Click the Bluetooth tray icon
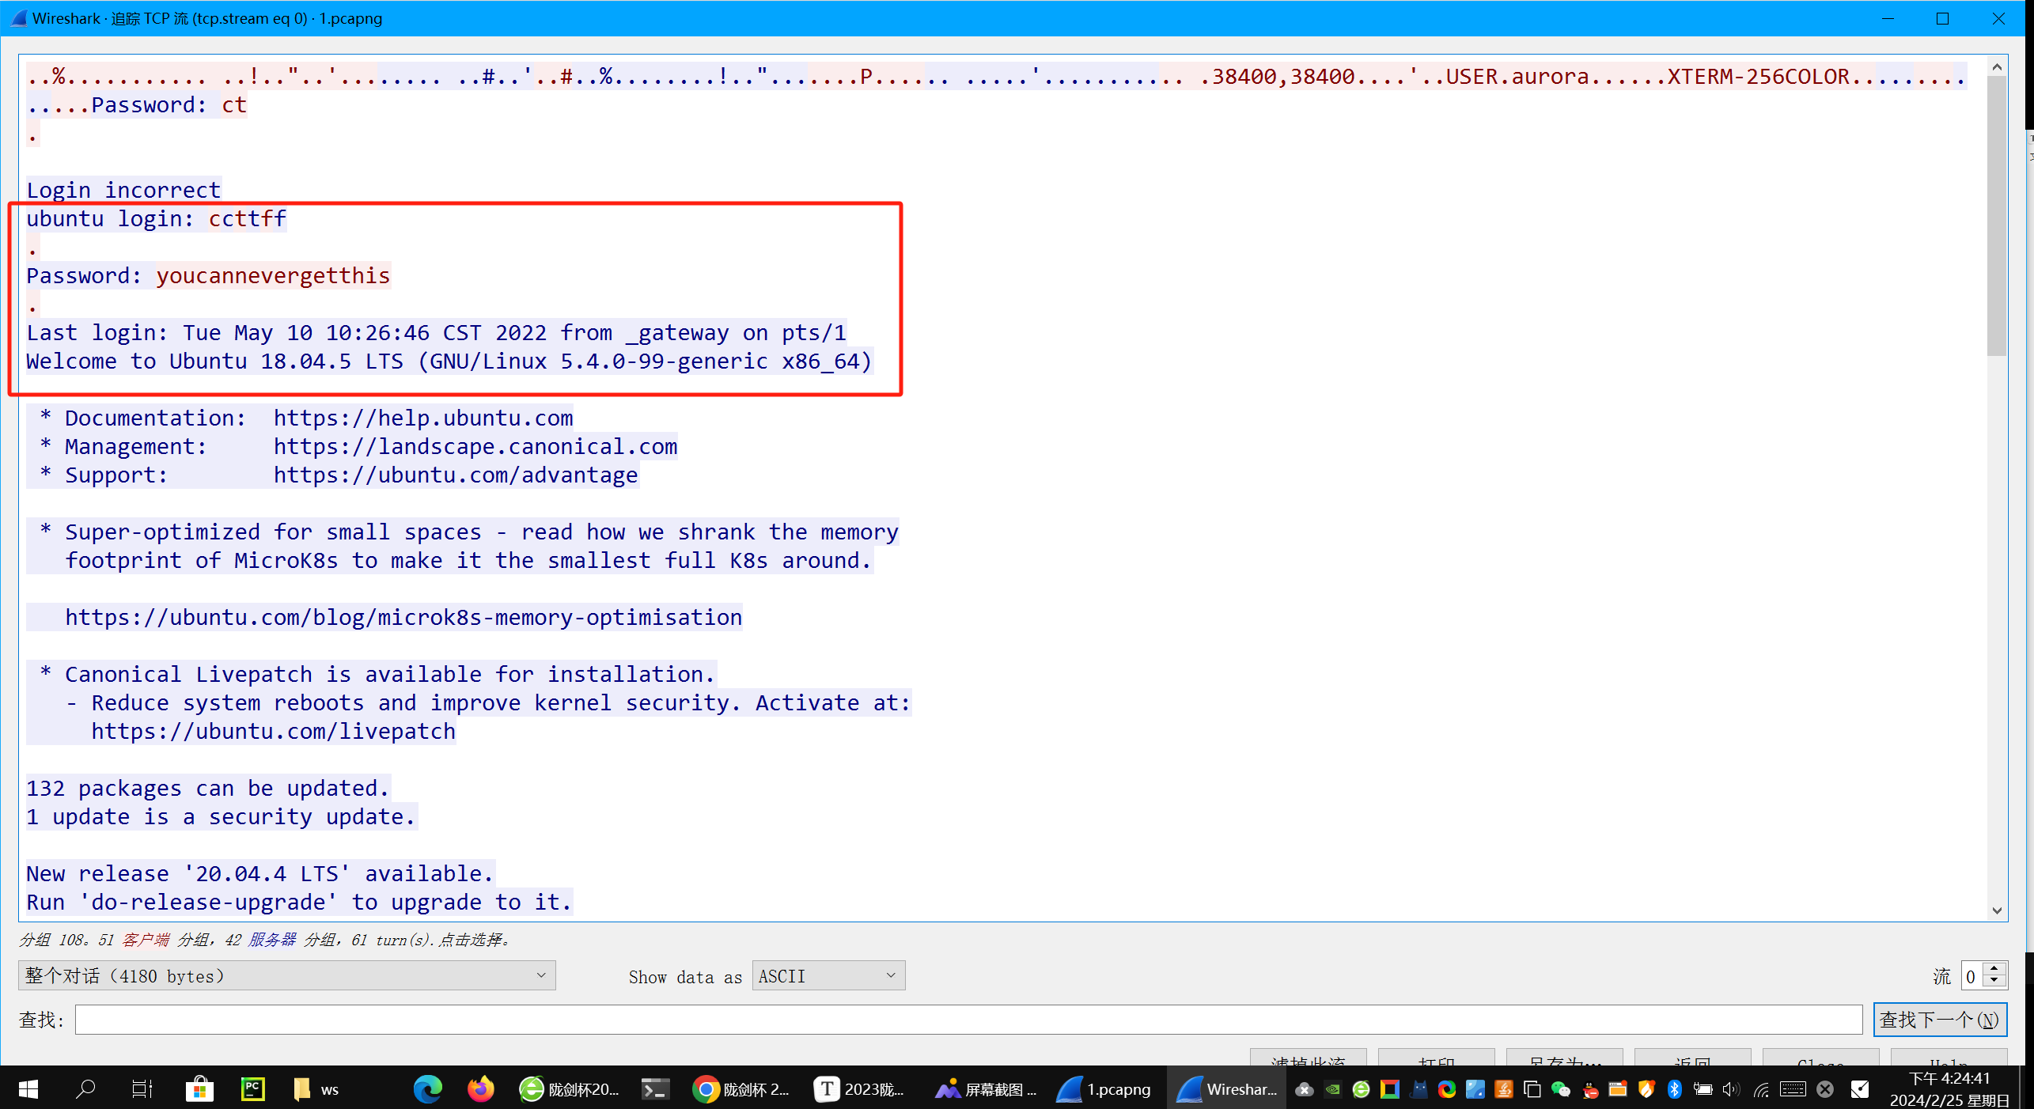Viewport: 2034px width, 1109px height. click(x=1674, y=1089)
